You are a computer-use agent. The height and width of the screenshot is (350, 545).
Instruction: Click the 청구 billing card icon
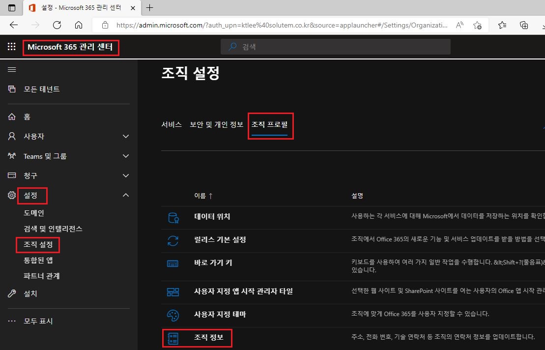12,175
